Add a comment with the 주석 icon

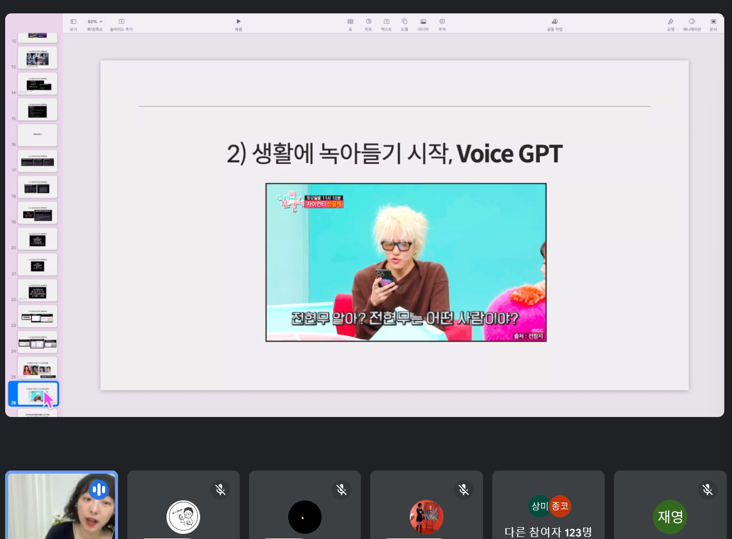pyautogui.click(x=442, y=24)
